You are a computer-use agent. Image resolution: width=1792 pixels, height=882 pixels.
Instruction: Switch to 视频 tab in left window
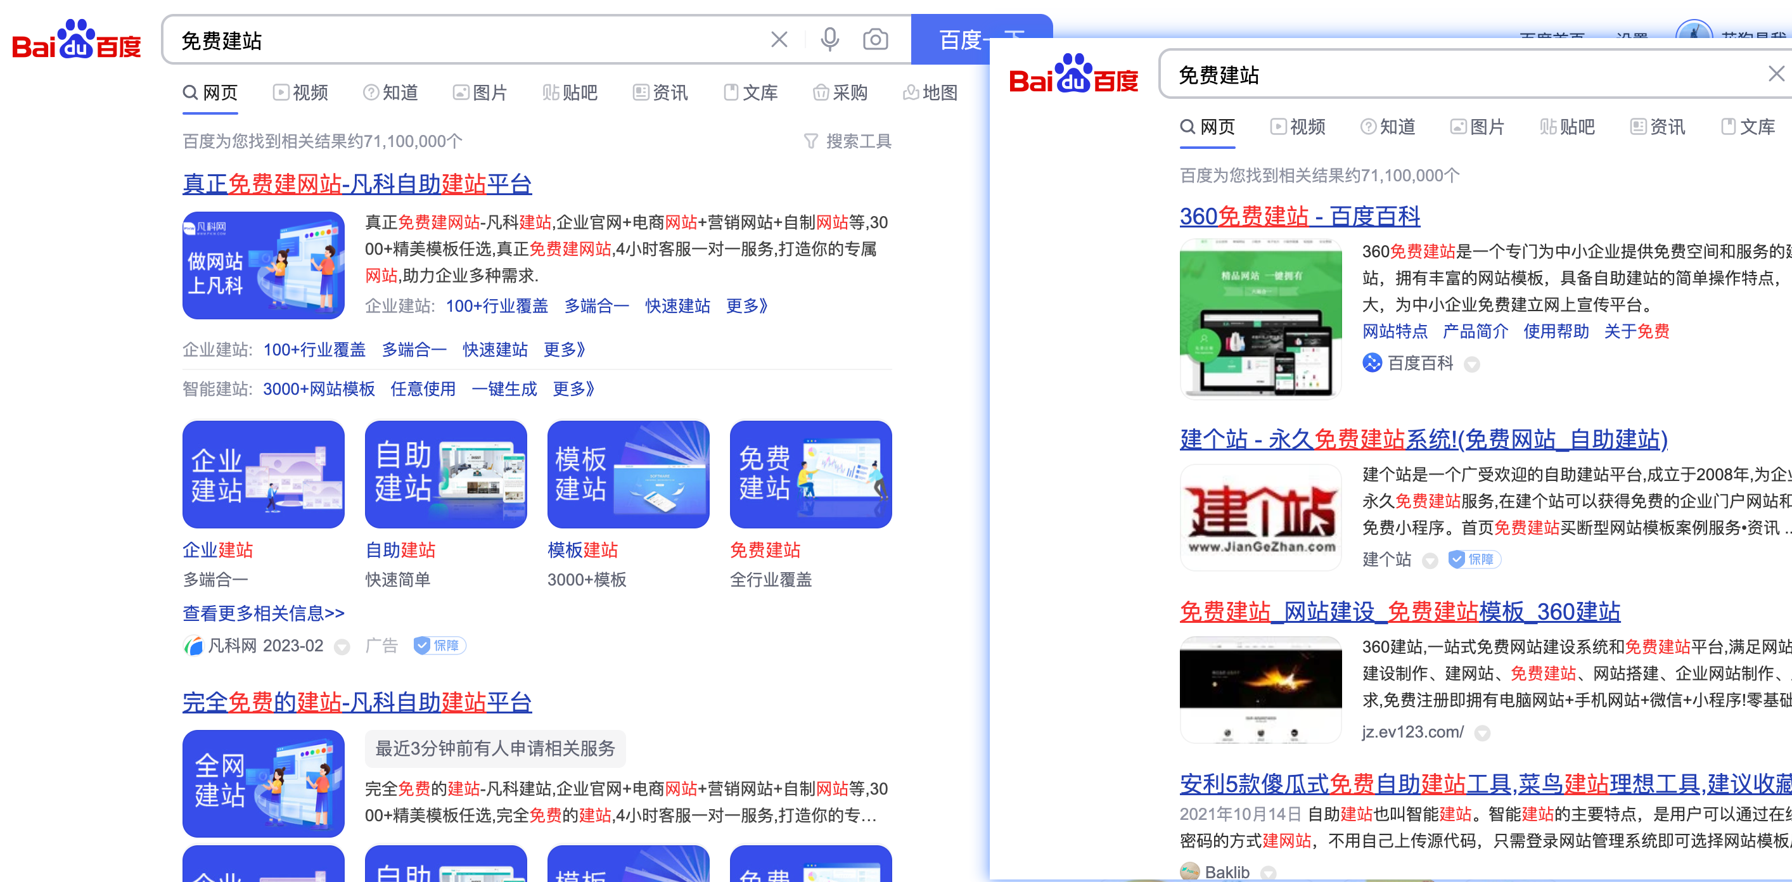tap(300, 93)
